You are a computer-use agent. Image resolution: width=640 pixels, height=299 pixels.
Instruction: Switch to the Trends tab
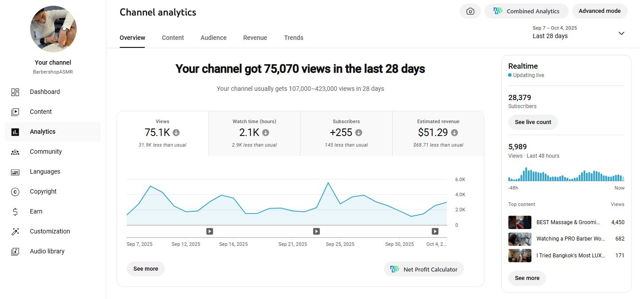click(x=293, y=38)
